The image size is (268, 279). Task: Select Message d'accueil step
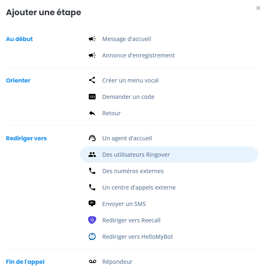169,39
